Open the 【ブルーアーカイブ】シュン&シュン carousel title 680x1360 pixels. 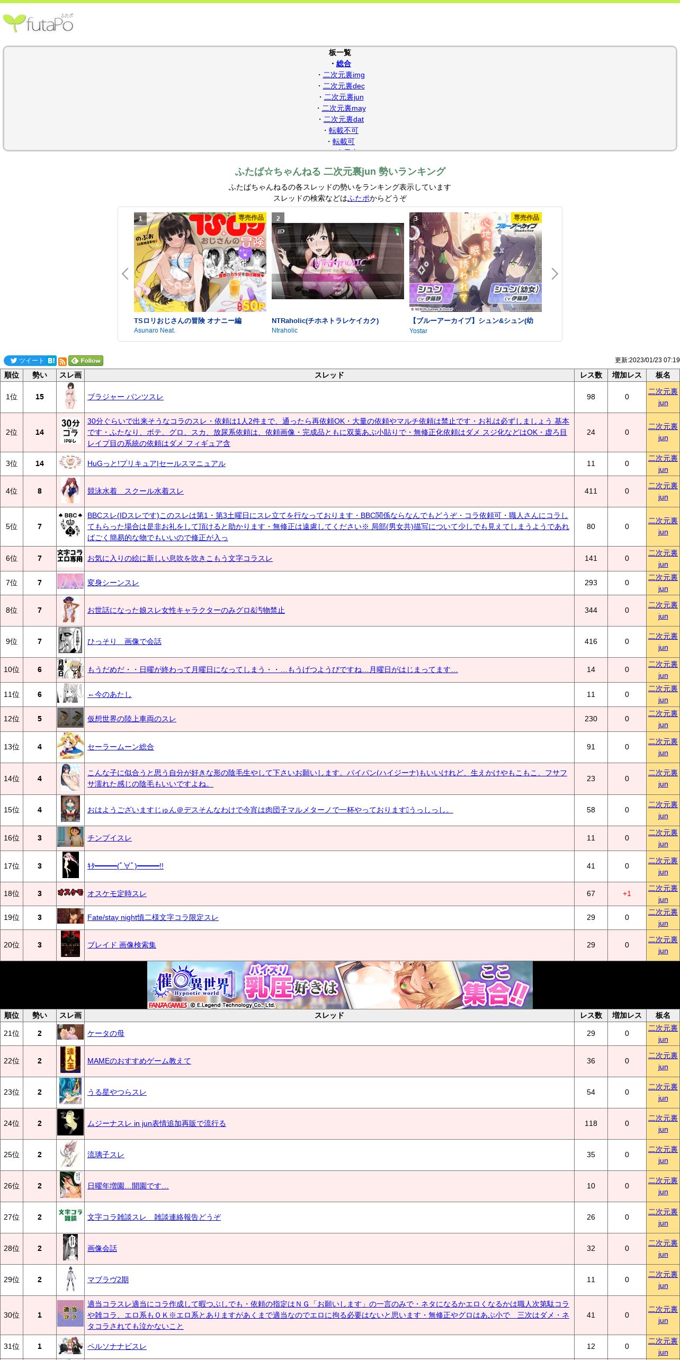pyautogui.click(x=471, y=321)
